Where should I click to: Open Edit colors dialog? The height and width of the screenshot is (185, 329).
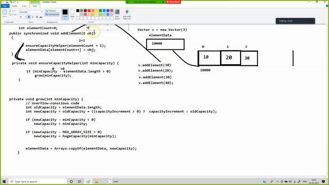[117, 14]
